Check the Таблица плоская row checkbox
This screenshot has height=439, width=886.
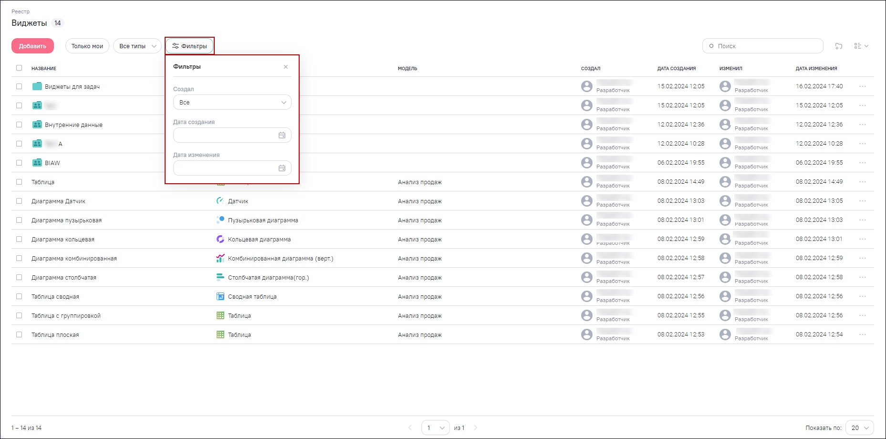tap(19, 334)
